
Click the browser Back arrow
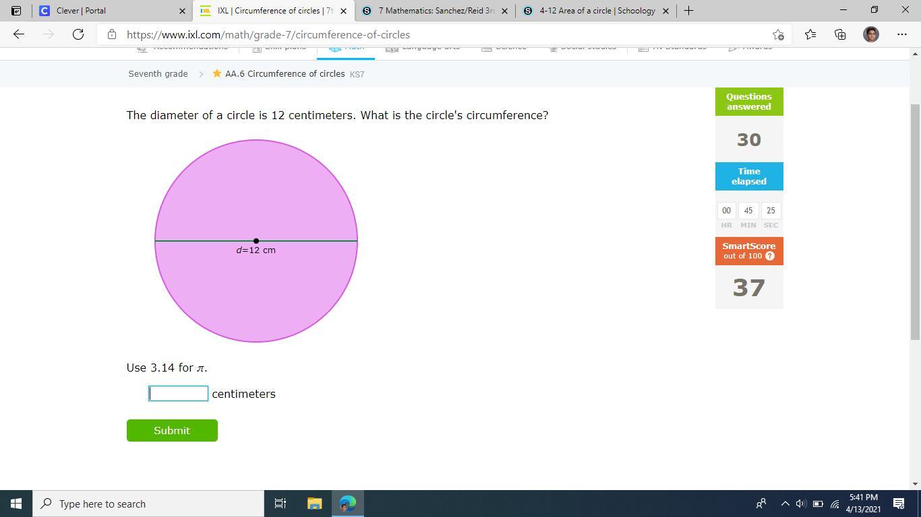click(19, 34)
